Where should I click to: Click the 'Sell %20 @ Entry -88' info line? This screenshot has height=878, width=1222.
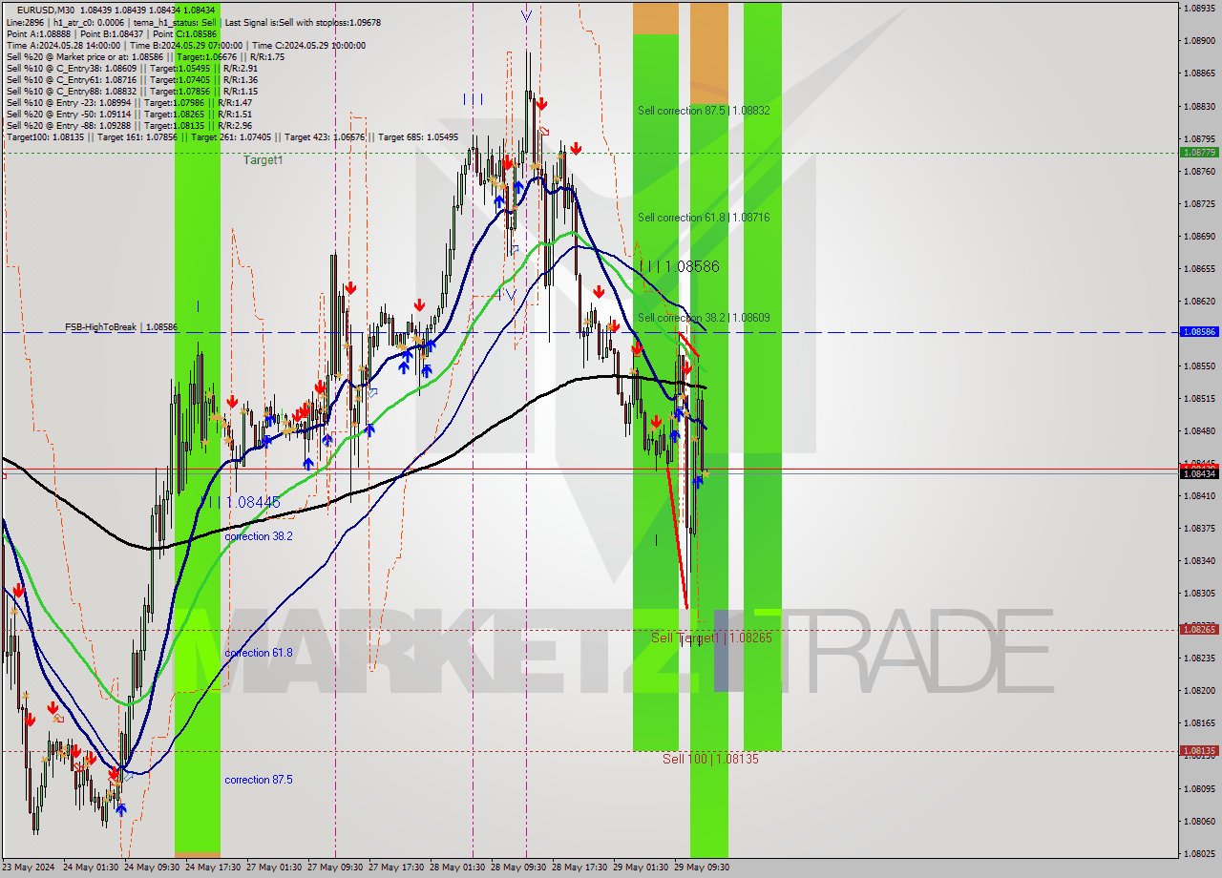129,126
